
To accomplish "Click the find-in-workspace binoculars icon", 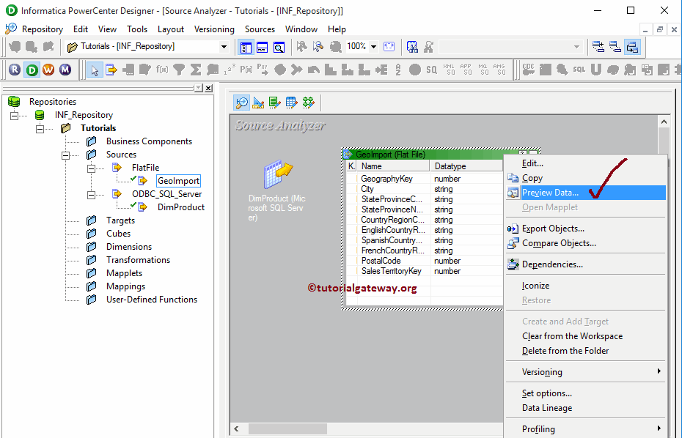I will (x=412, y=46).
